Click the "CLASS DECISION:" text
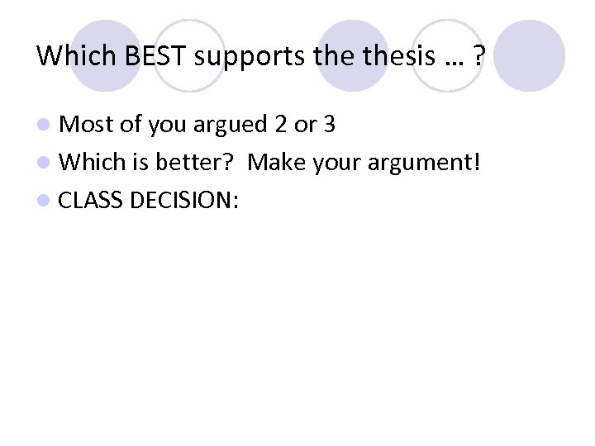 tap(150, 200)
